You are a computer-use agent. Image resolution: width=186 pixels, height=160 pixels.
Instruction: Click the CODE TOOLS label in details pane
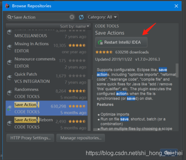pyautogui.click(x=107, y=26)
